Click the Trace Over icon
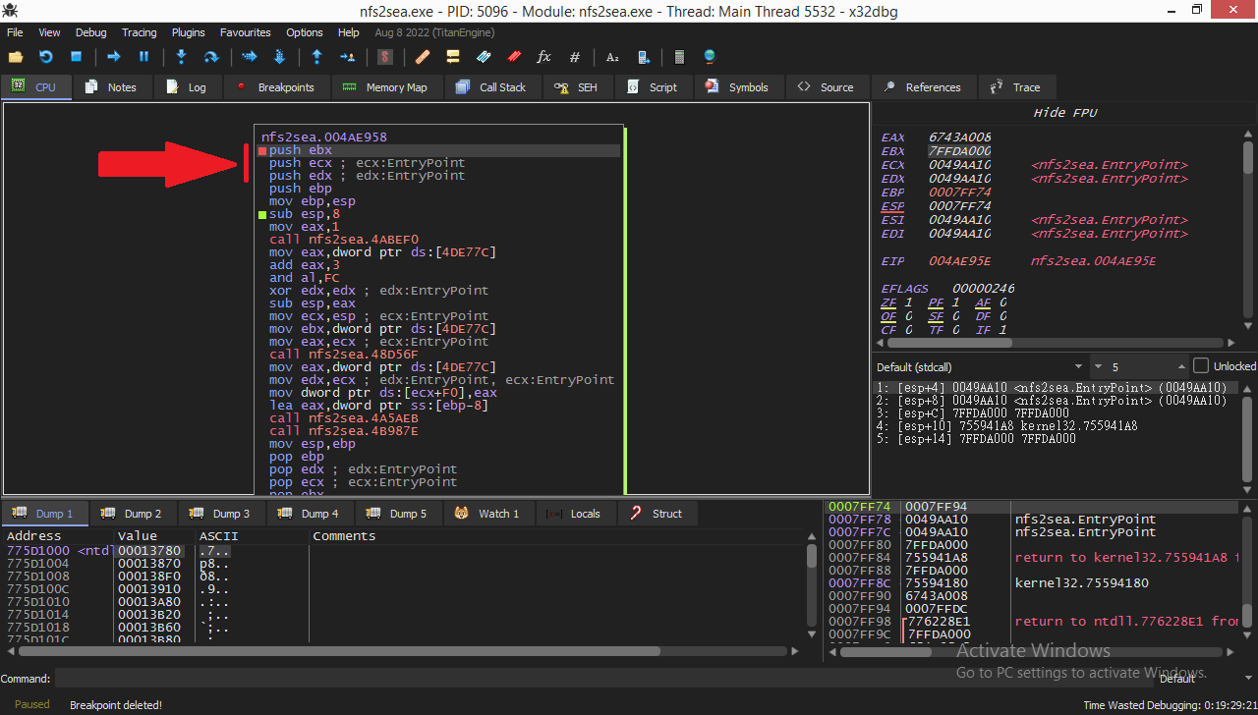 click(x=278, y=57)
